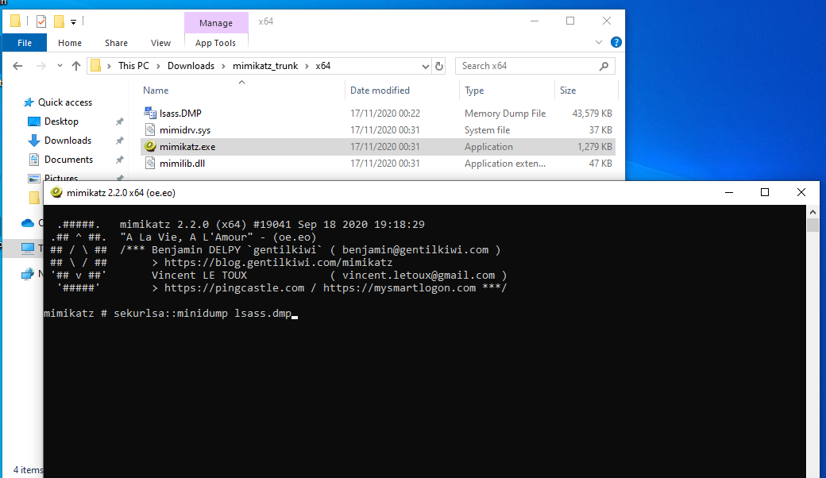Click the mimikatz console title bar icon
This screenshot has height=478, width=826.
pyautogui.click(x=56, y=193)
